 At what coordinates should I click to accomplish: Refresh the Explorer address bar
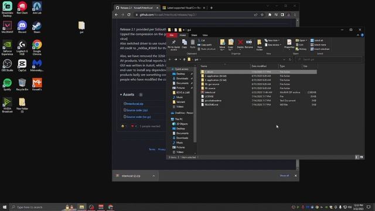(290, 59)
